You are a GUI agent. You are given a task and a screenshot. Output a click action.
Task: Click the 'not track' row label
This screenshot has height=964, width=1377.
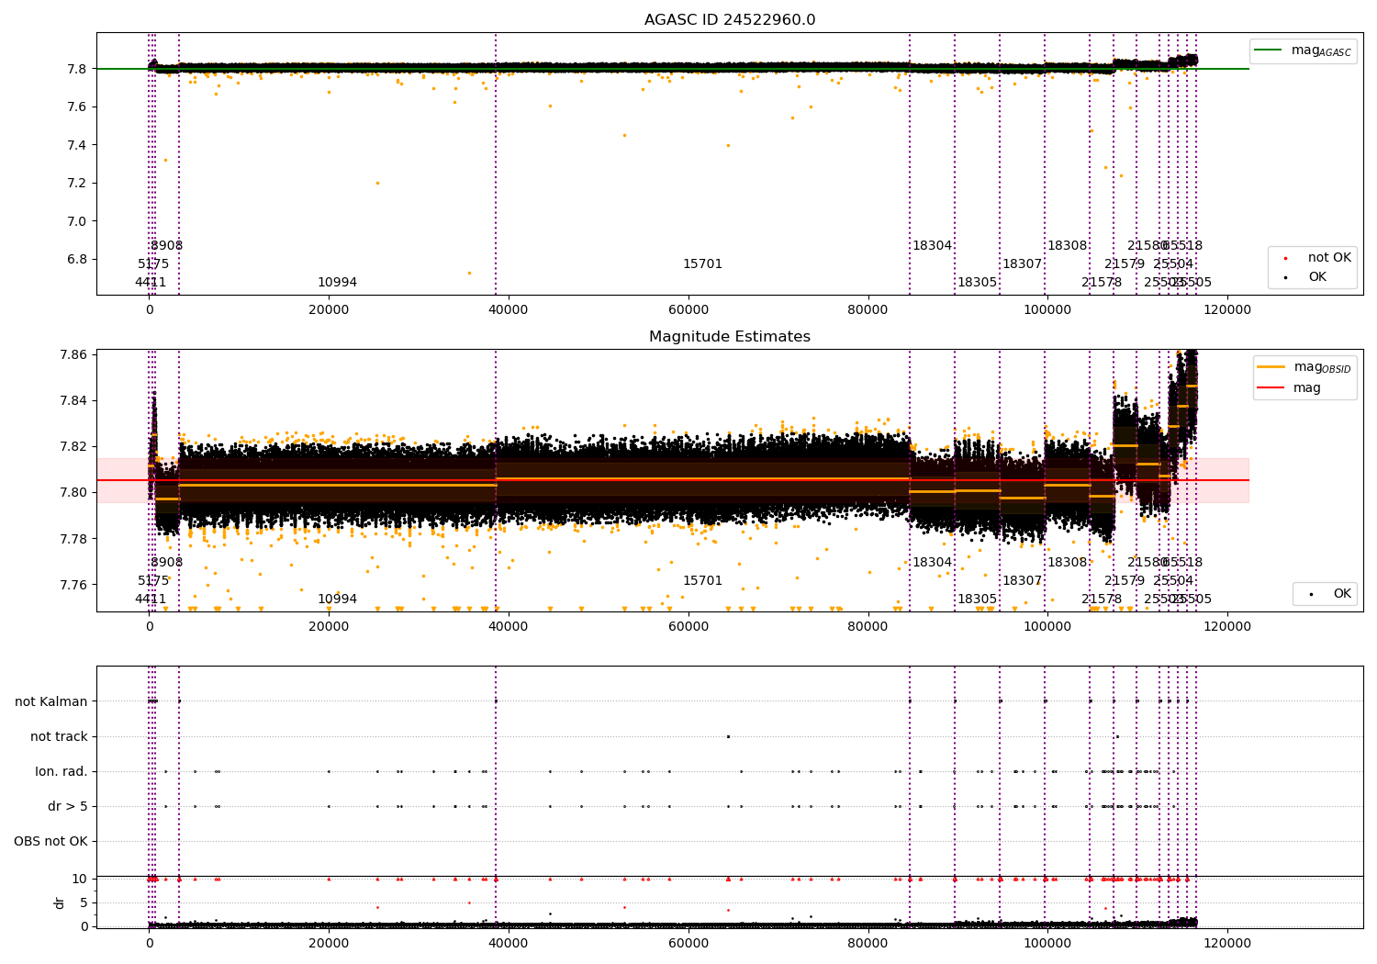click(59, 736)
